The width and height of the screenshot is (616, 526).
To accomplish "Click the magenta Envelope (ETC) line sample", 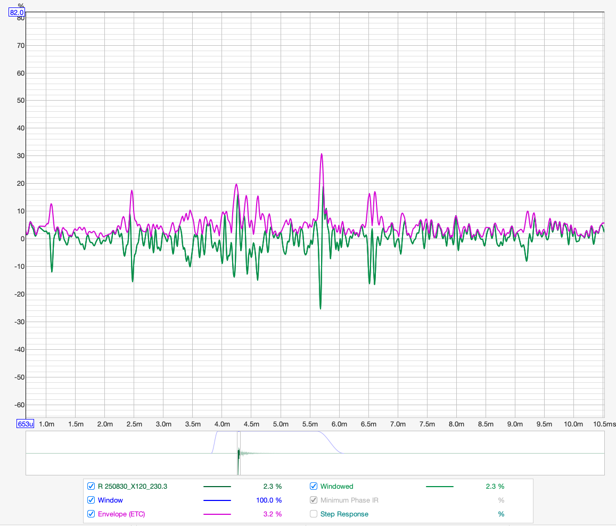I will [217, 514].
